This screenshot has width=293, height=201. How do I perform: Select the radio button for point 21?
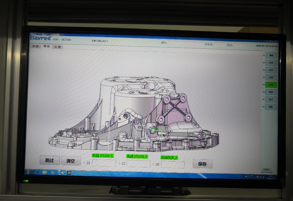coord(85,163)
